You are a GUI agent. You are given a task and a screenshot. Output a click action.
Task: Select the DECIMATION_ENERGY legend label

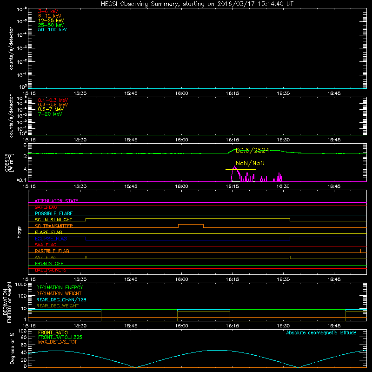point(60,287)
